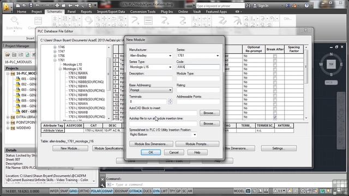Confirm New Module dialog with OK

(x=151, y=152)
